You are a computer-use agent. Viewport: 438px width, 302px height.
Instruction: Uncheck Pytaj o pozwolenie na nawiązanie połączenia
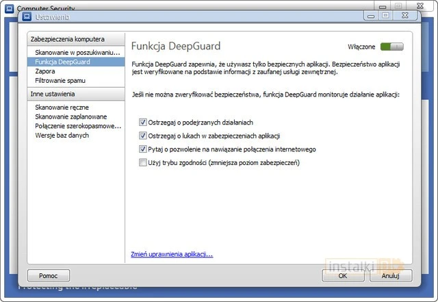click(x=143, y=149)
